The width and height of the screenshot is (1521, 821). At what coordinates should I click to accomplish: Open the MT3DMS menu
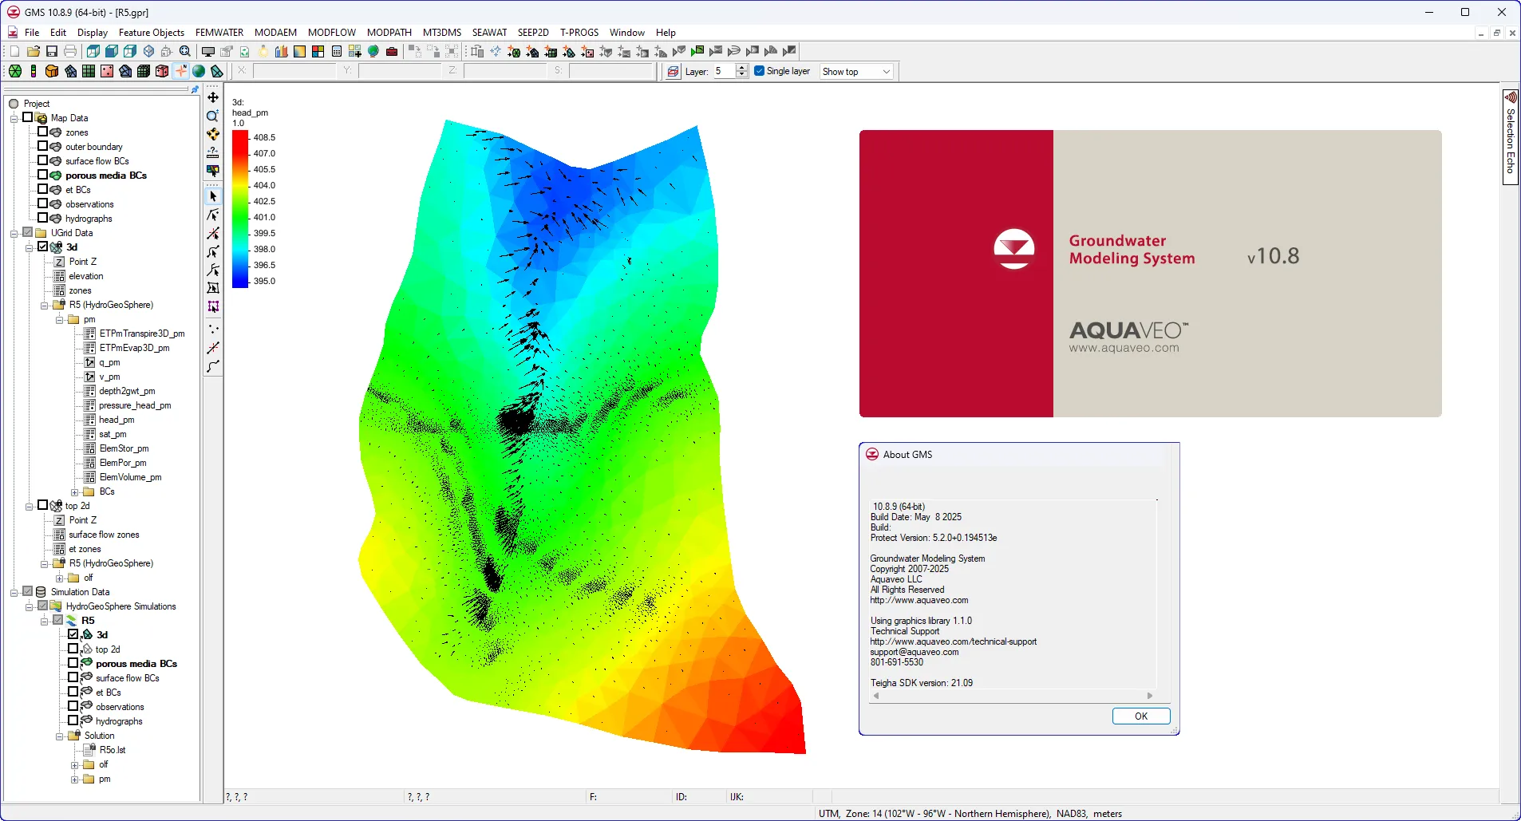442,33
